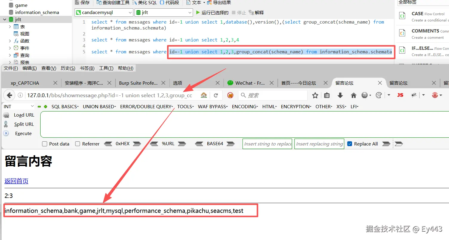This screenshot has height=240, width=449.
Task: Open the game database in Navicat tree
Action: (x=21, y=5)
